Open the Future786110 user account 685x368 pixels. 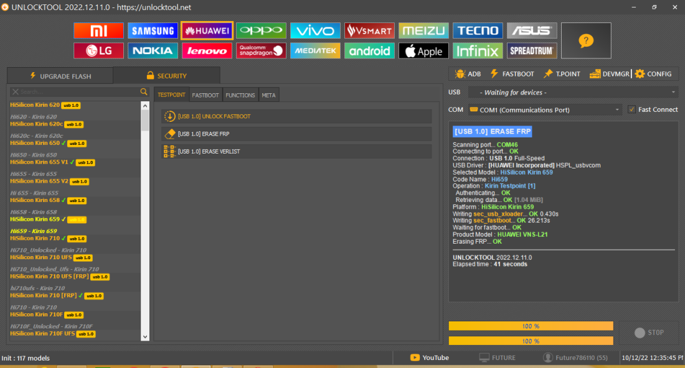(x=575, y=357)
